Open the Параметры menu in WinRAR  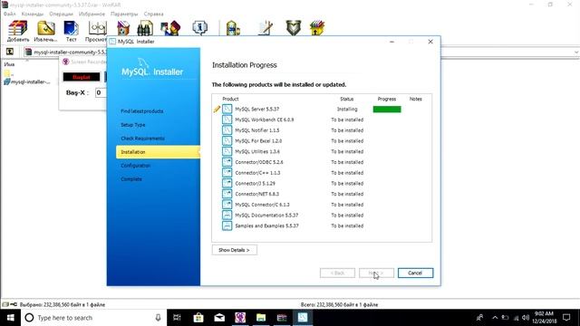[x=124, y=14]
